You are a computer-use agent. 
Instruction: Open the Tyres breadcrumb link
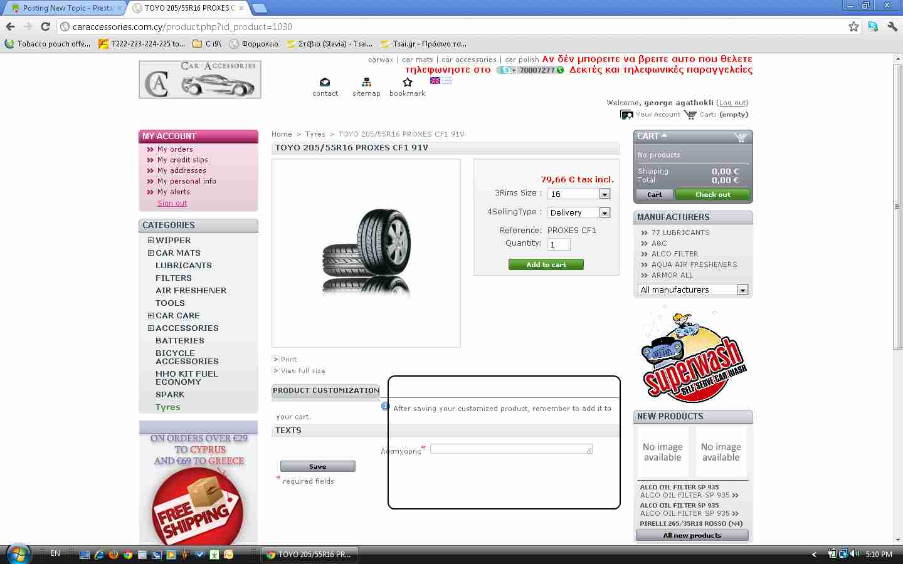(x=315, y=134)
